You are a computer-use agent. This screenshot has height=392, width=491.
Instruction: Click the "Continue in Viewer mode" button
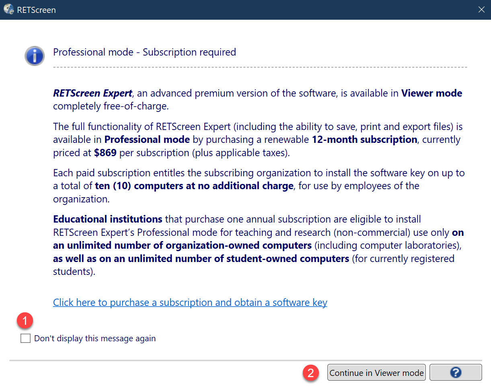coord(376,373)
